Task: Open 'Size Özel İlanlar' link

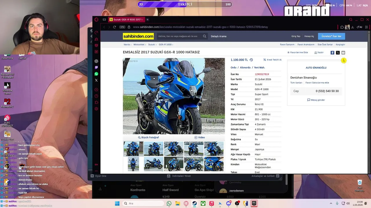Action: coord(325,44)
